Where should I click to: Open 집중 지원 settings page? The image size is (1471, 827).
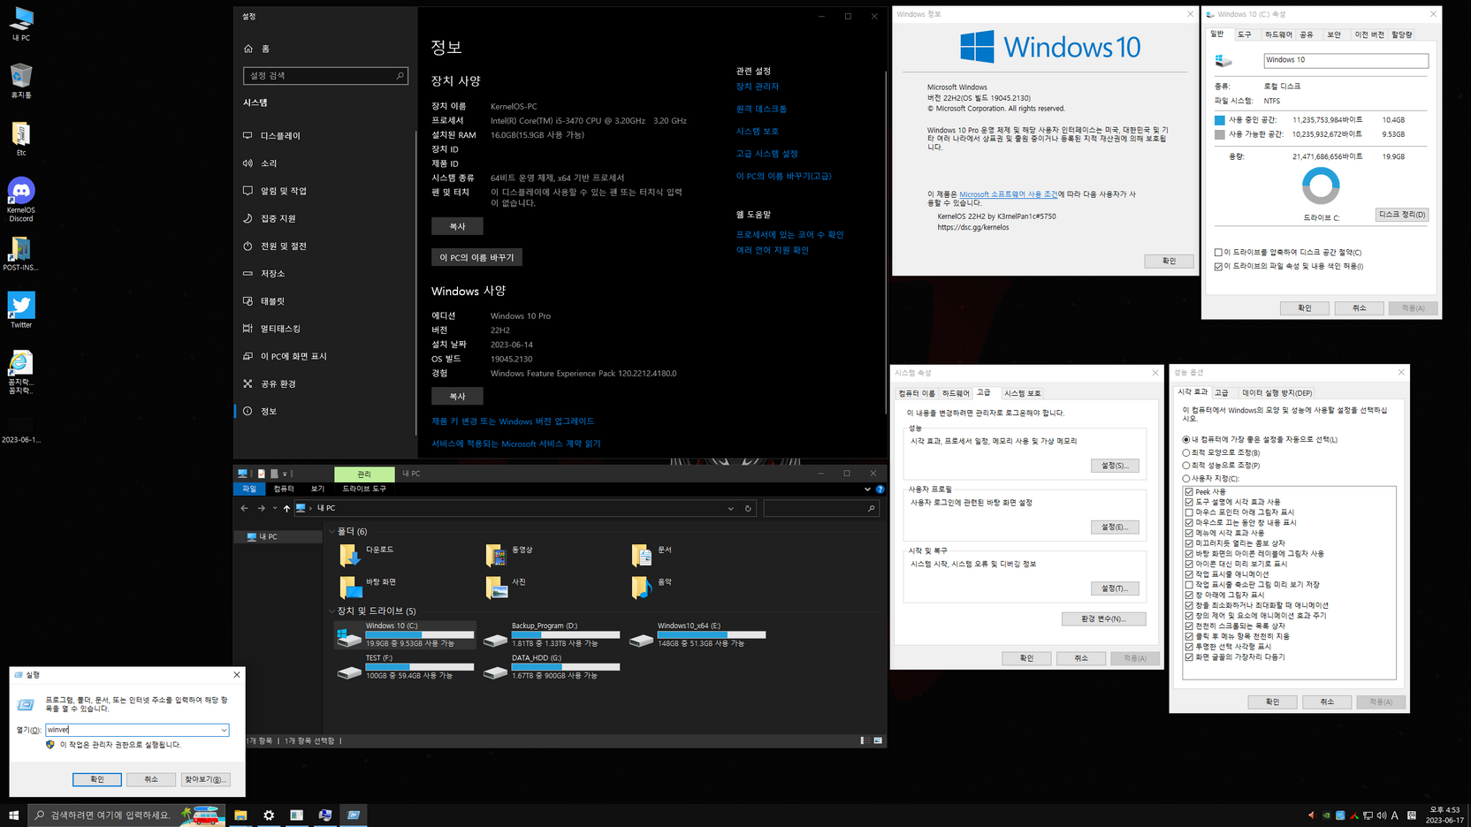point(325,218)
